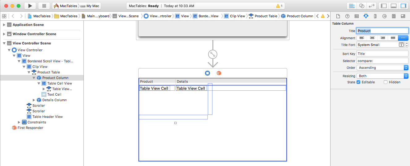Viewport: 410px width, 166px height.
Task: Expand the Window Controller Scene
Action: (4, 34)
